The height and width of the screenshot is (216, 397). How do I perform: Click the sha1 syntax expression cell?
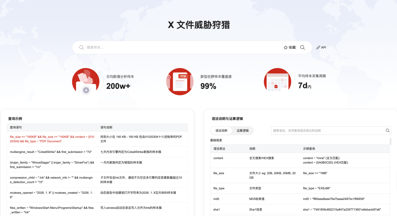217,209
